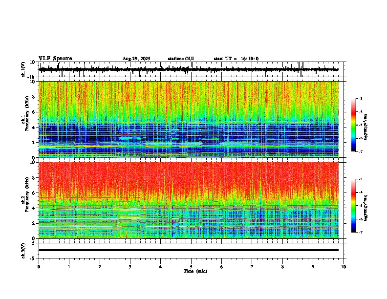This screenshot has width=387, height=299.
Task: Click time axis tick label "7"
Action: point(252,267)
